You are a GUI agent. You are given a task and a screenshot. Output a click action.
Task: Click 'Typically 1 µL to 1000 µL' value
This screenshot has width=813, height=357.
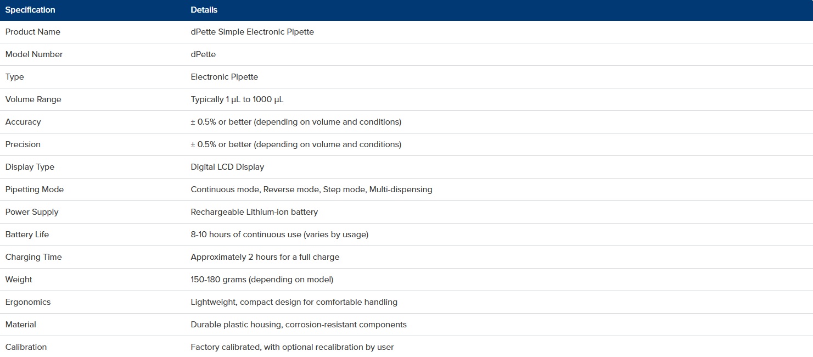tap(237, 99)
